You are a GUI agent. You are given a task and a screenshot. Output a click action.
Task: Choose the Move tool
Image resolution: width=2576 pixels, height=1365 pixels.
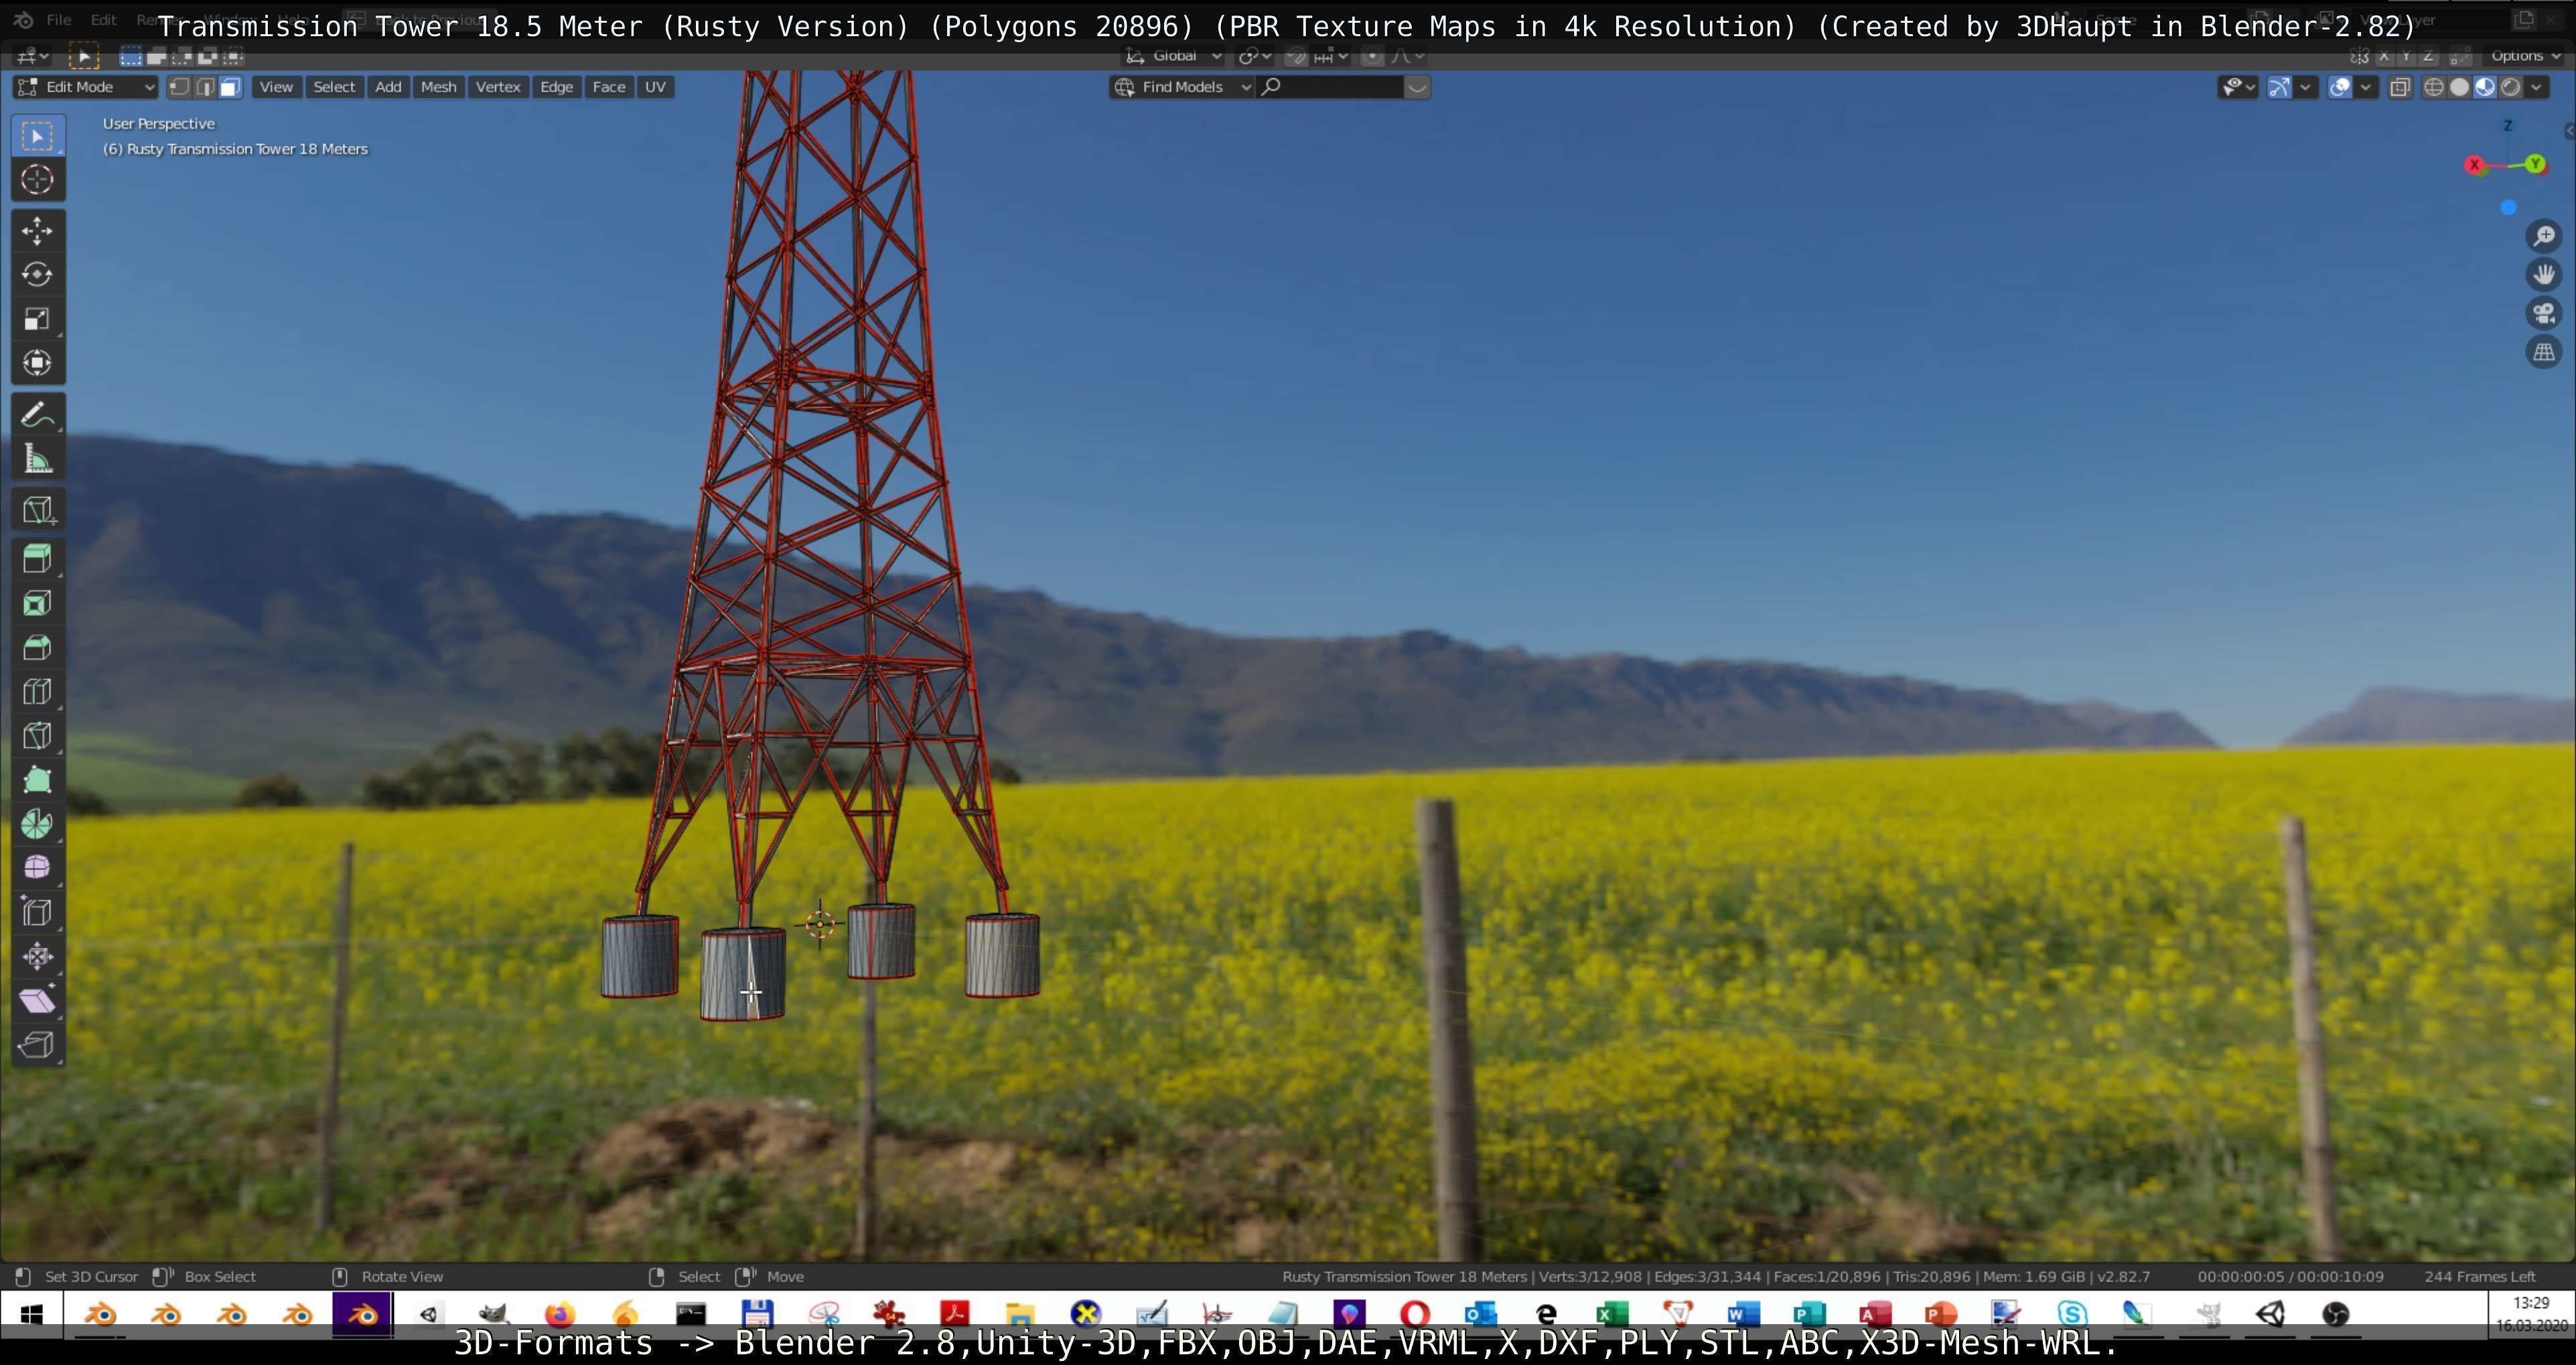point(38,231)
